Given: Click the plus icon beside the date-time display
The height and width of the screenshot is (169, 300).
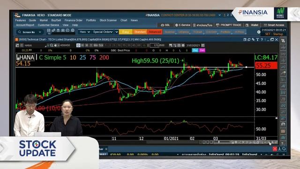Looking at the screenshot, I should click(259, 32).
